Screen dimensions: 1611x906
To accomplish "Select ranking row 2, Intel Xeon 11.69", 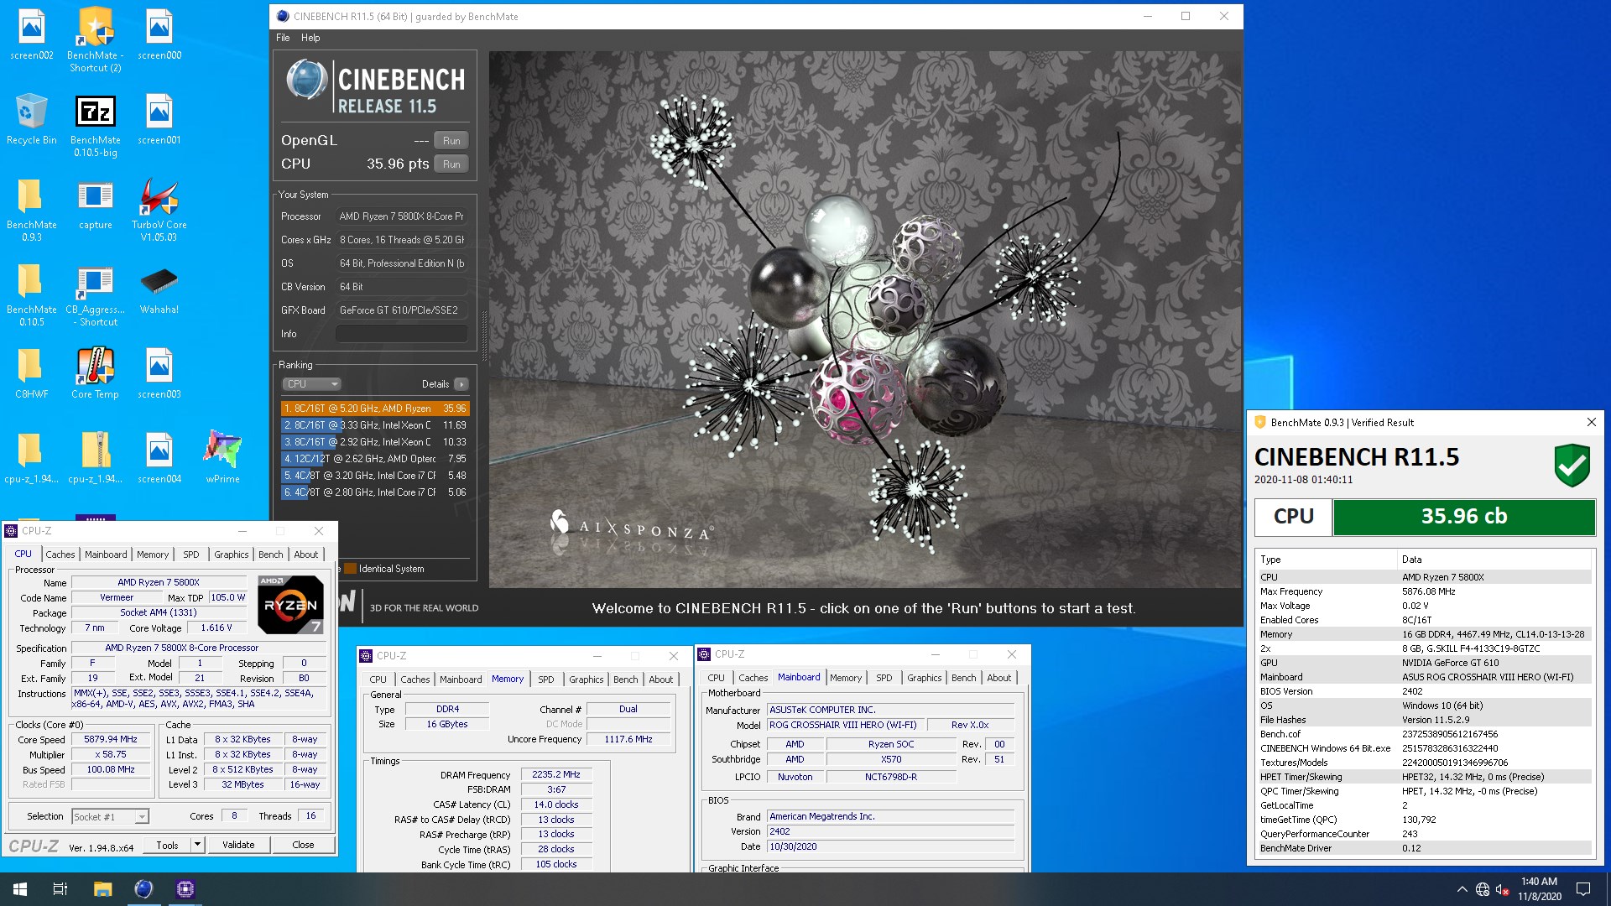I will tap(375, 425).
